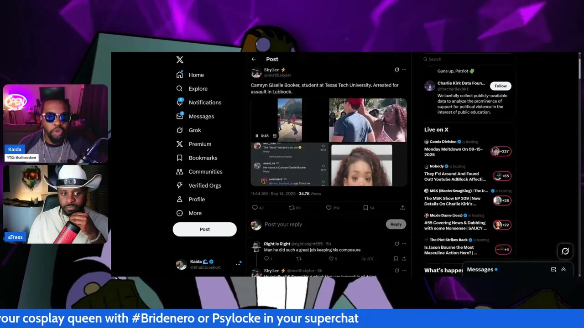Open the comments screenshot image in post
This screenshot has width=584, height=328.
pos(289,164)
